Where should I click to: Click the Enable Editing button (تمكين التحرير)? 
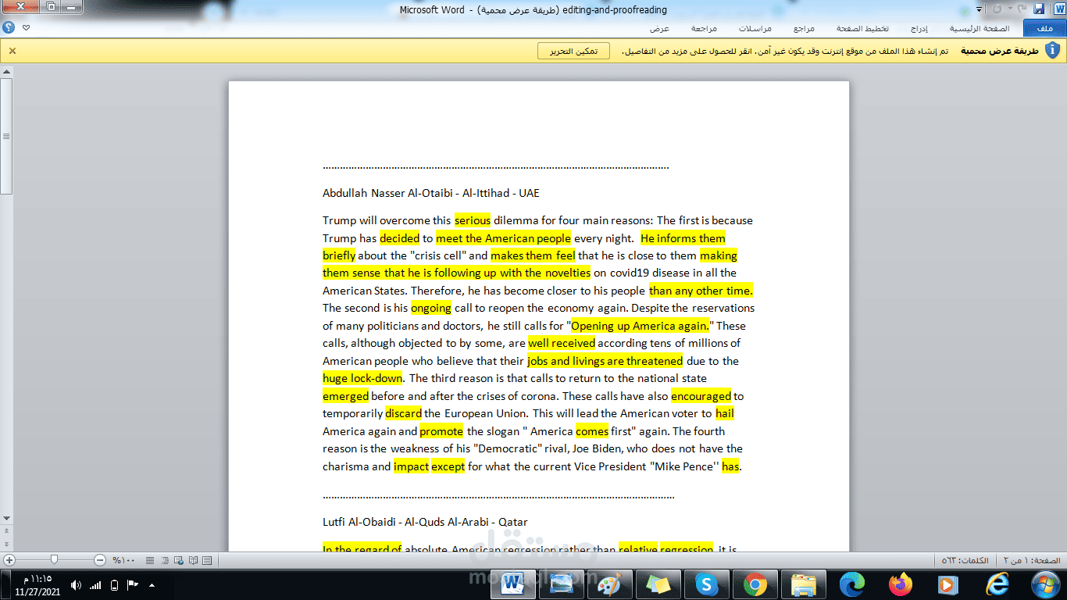[x=573, y=51]
